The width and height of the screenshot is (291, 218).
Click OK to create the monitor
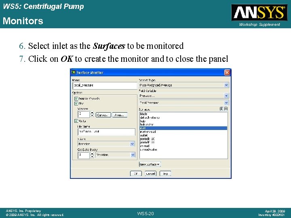[x=136, y=174]
